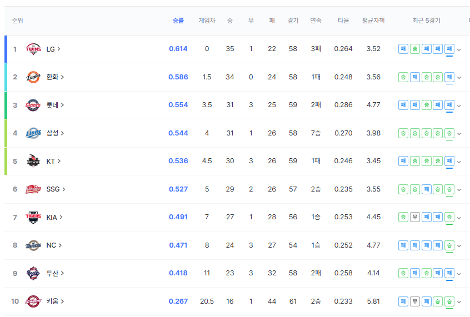Image resolution: width=470 pixels, height=317 pixels.
Task: Click the Kiwoom Heroes team logo
Action: 33,301
